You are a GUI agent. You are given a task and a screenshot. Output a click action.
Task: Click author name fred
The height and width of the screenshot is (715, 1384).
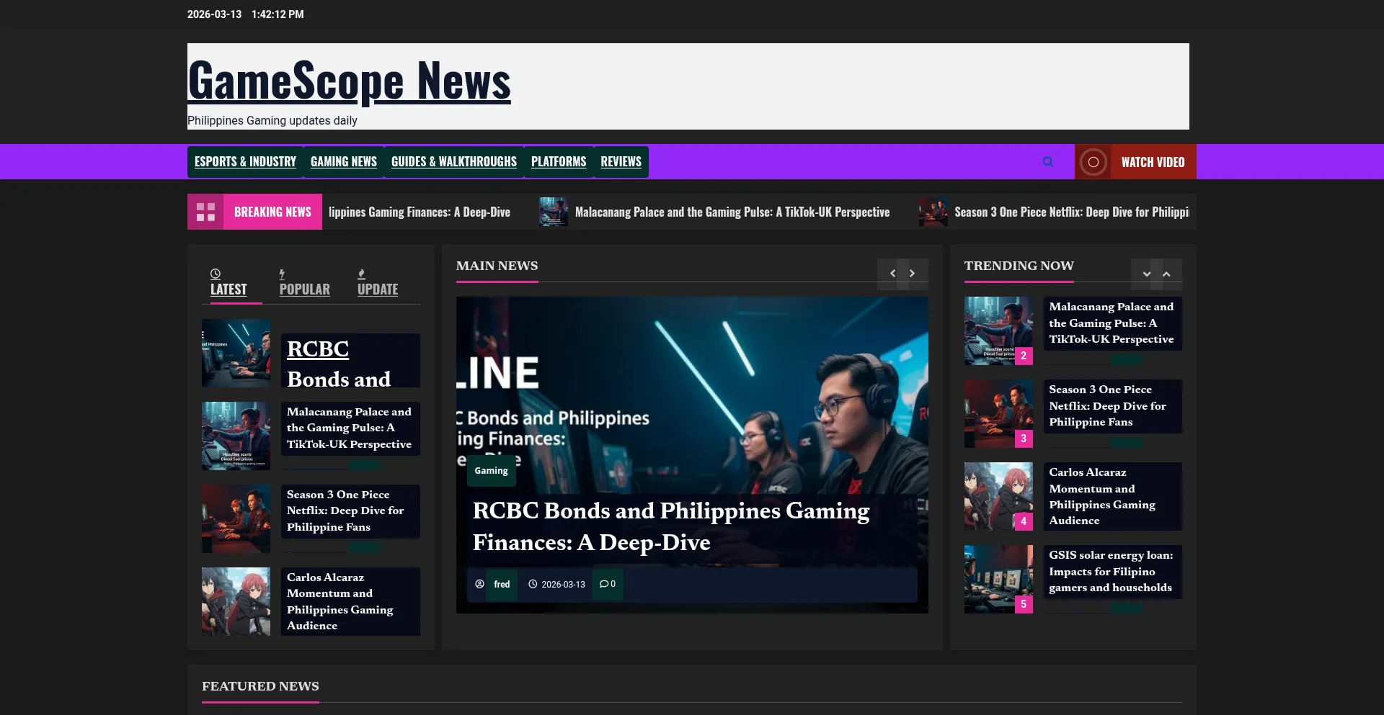point(502,584)
